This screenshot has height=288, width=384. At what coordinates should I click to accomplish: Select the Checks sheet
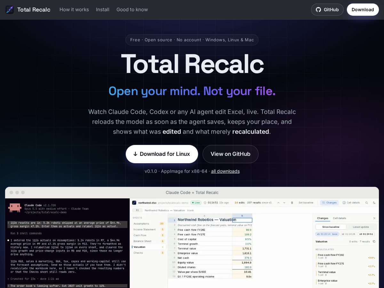point(149,253)
